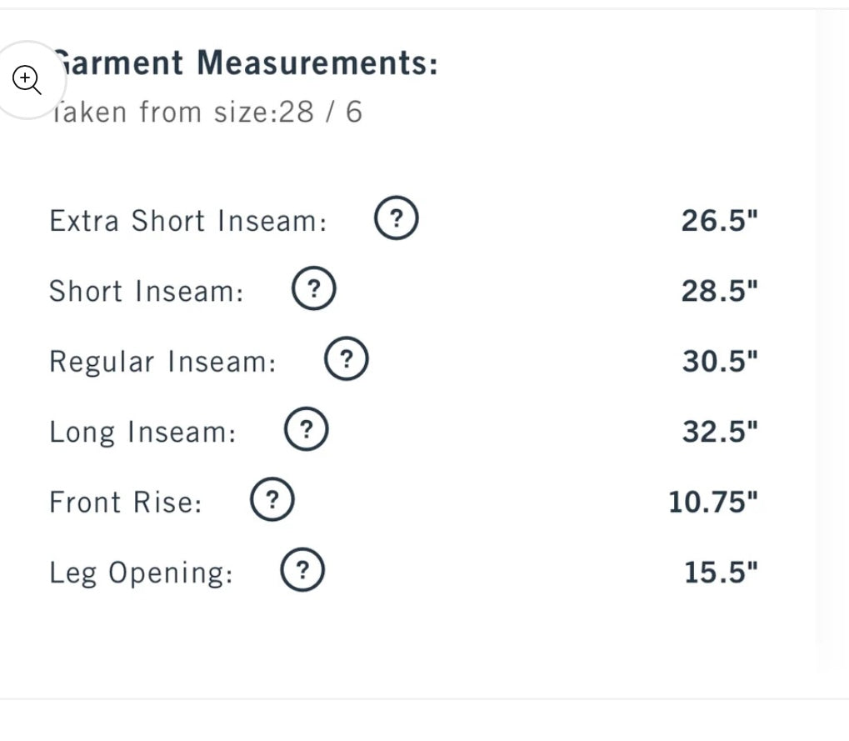Show the Front Rise help info
Viewport: 849px width, 741px height.
point(272,500)
